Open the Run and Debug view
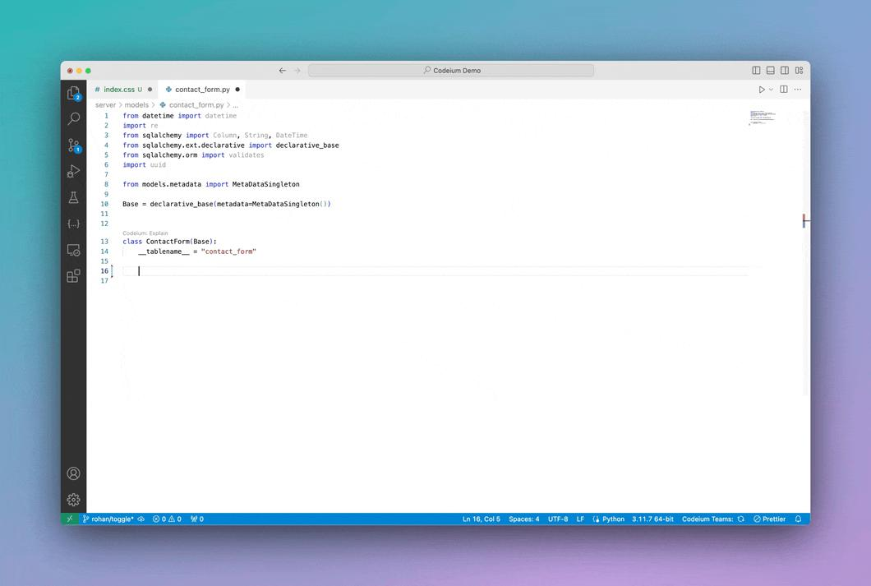 73,171
